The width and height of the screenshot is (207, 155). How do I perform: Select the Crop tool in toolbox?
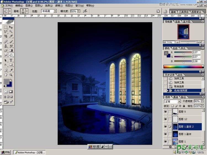[6, 36]
